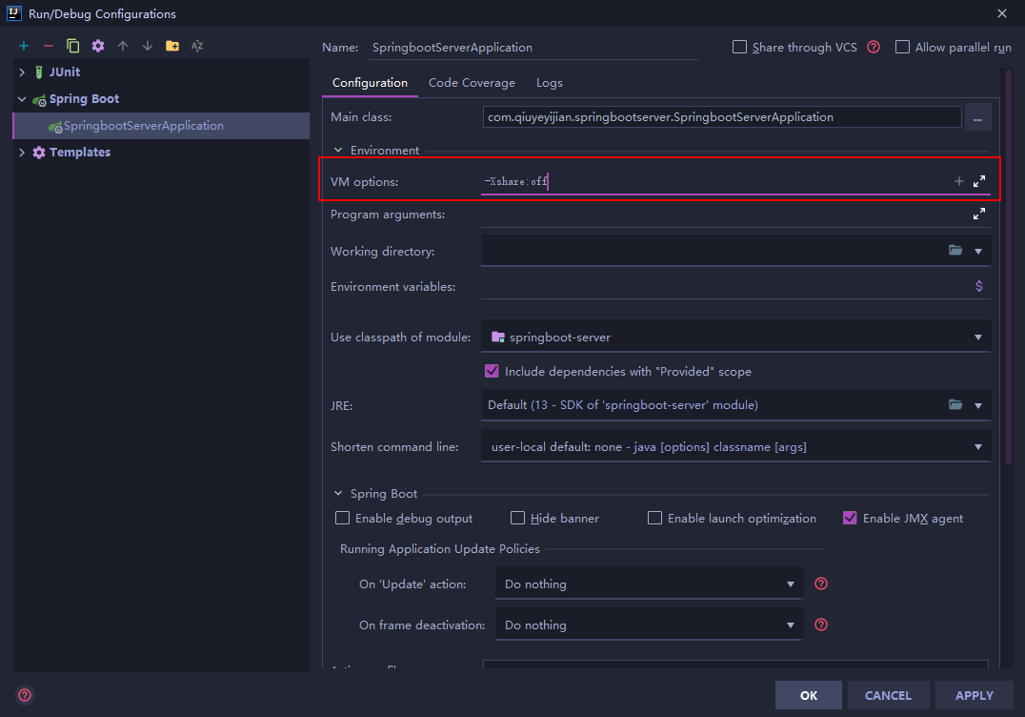Viewport: 1025px width, 717px height.
Task: Expand the VM options field editor
Action: coord(979,181)
